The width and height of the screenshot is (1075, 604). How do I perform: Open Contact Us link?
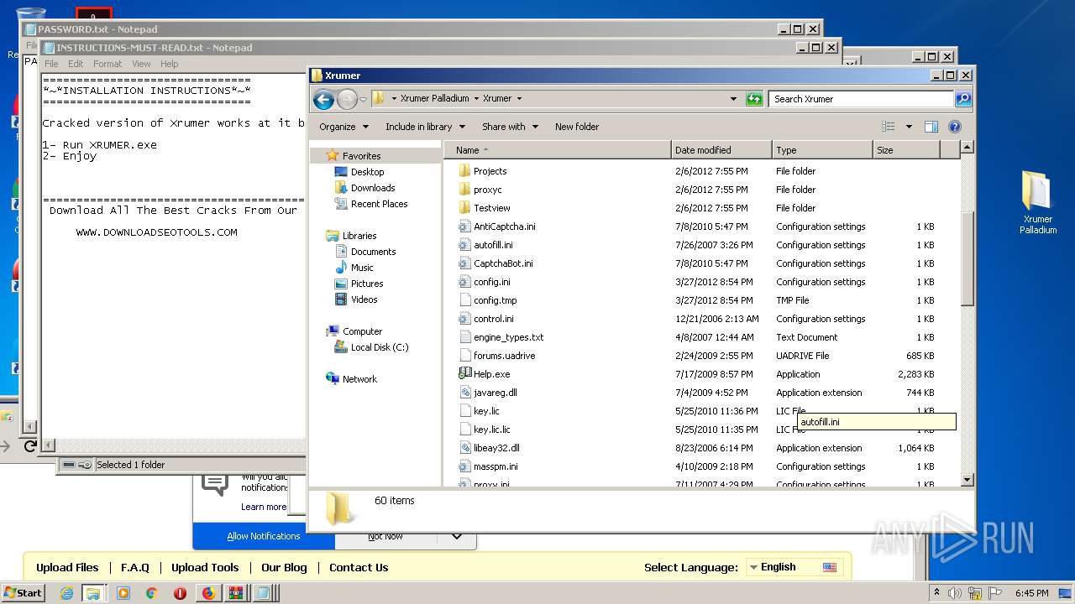click(359, 567)
